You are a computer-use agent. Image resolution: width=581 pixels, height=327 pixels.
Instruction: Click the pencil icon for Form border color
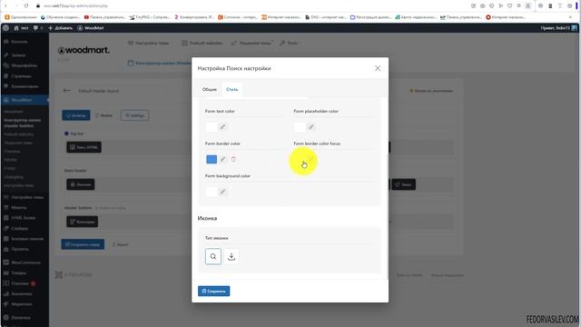click(222, 160)
